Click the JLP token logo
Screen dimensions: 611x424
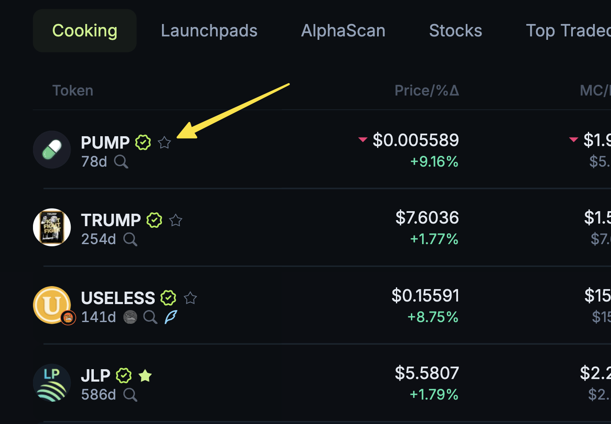(x=52, y=382)
